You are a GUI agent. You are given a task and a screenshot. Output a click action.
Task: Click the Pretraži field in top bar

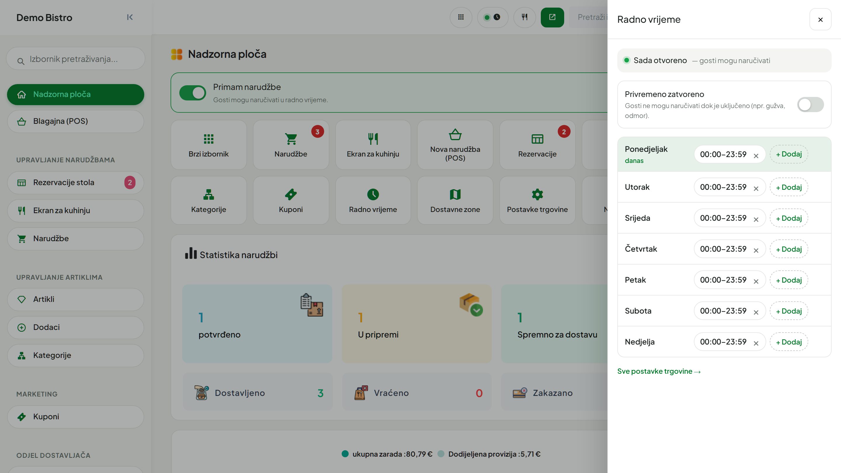pos(588,17)
